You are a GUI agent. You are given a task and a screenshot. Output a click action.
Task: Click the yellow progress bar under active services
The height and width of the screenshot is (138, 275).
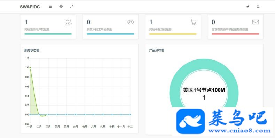click(x=173, y=34)
